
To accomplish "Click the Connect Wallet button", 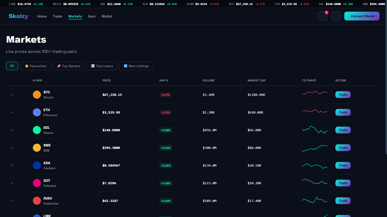I will pyautogui.click(x=362, y=16).
